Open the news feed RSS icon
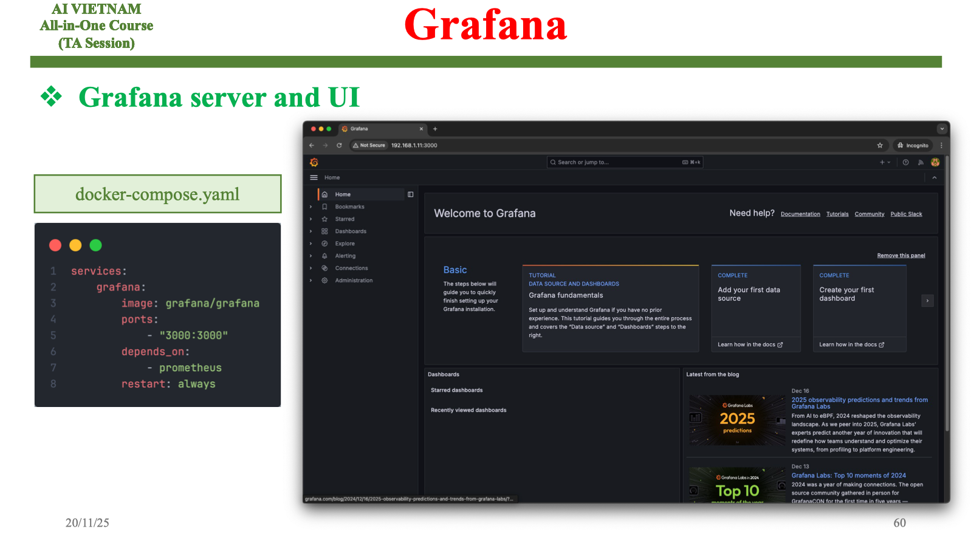 (921, 162)
